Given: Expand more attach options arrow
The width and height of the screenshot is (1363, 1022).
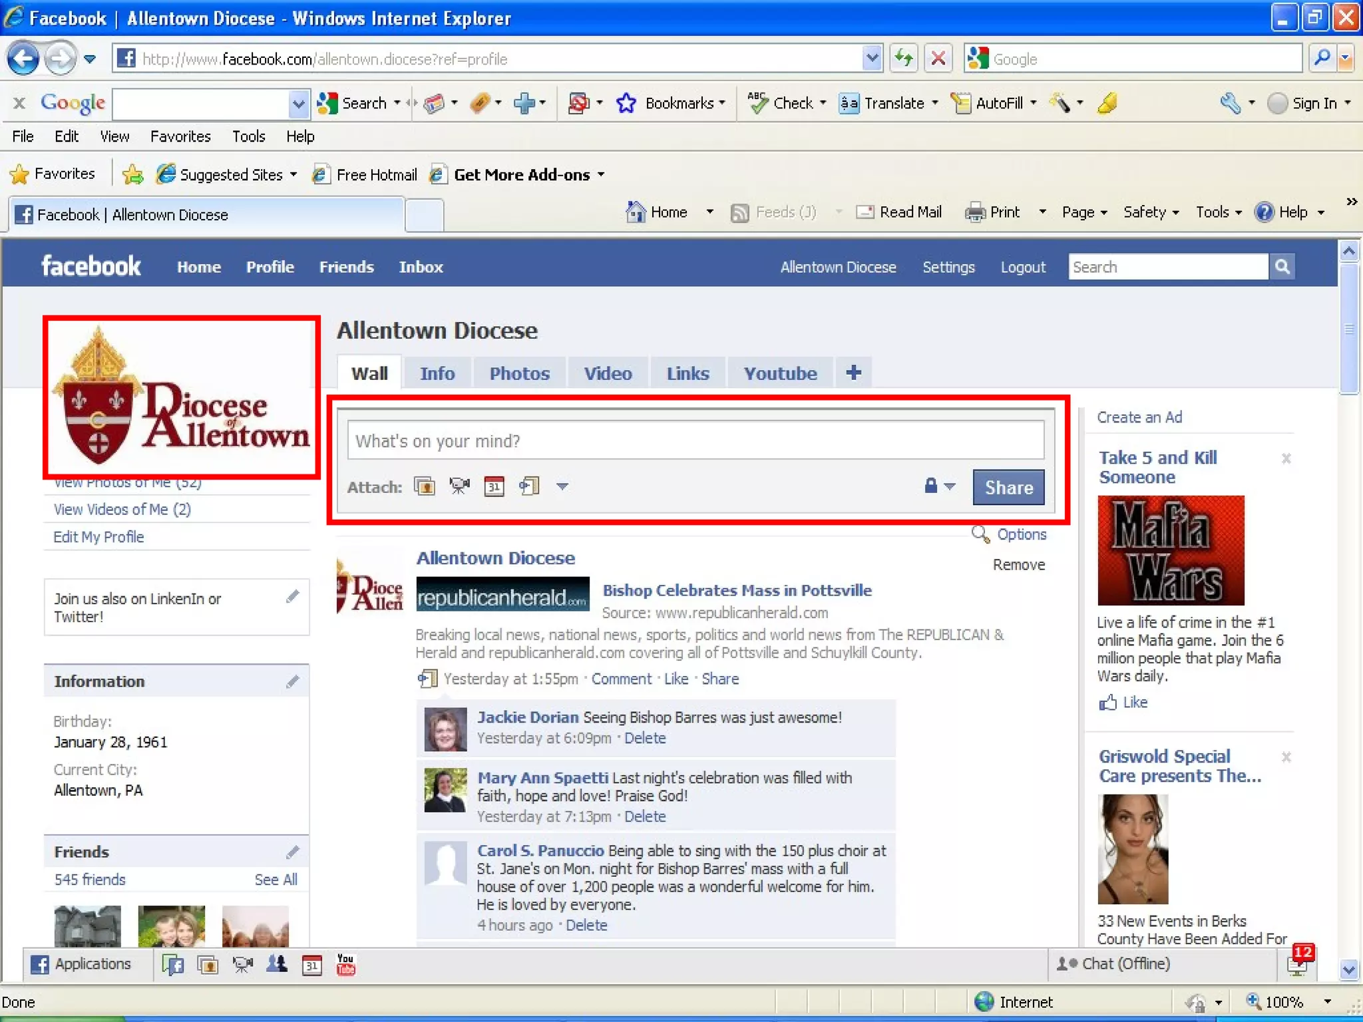Looking at the screenshot, I should pos(562,486).
